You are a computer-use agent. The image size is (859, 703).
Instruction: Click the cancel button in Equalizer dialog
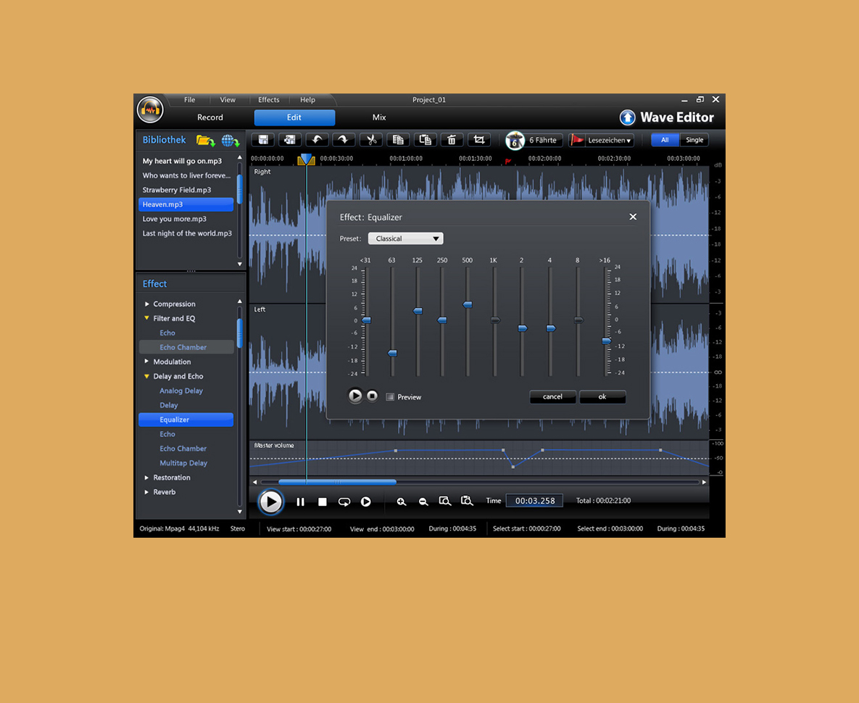552,396
